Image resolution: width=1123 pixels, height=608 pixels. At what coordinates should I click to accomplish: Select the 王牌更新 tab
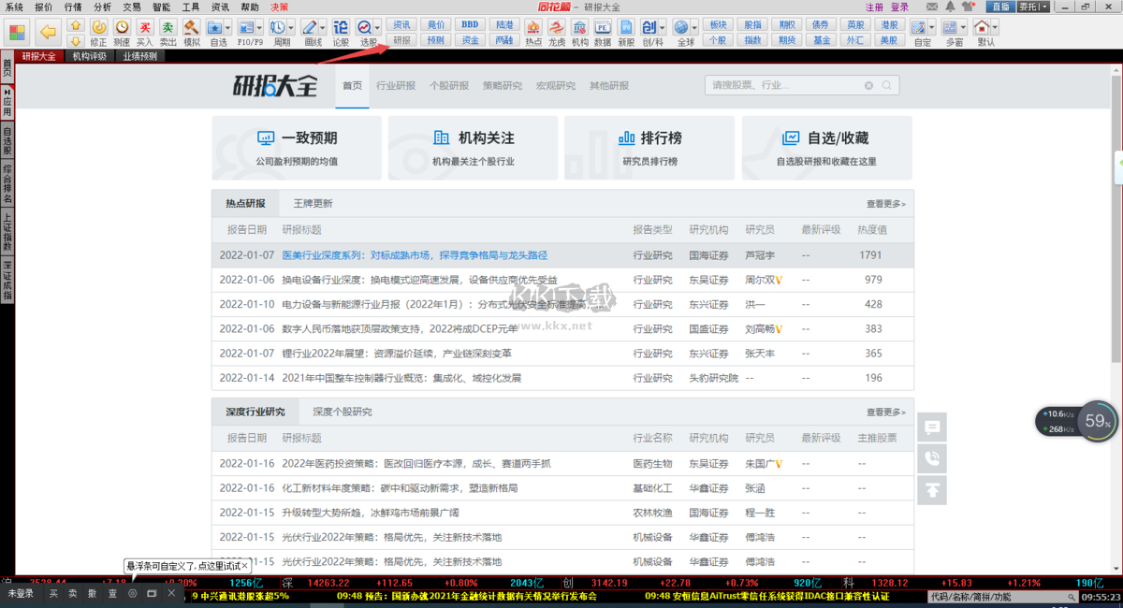313,203
